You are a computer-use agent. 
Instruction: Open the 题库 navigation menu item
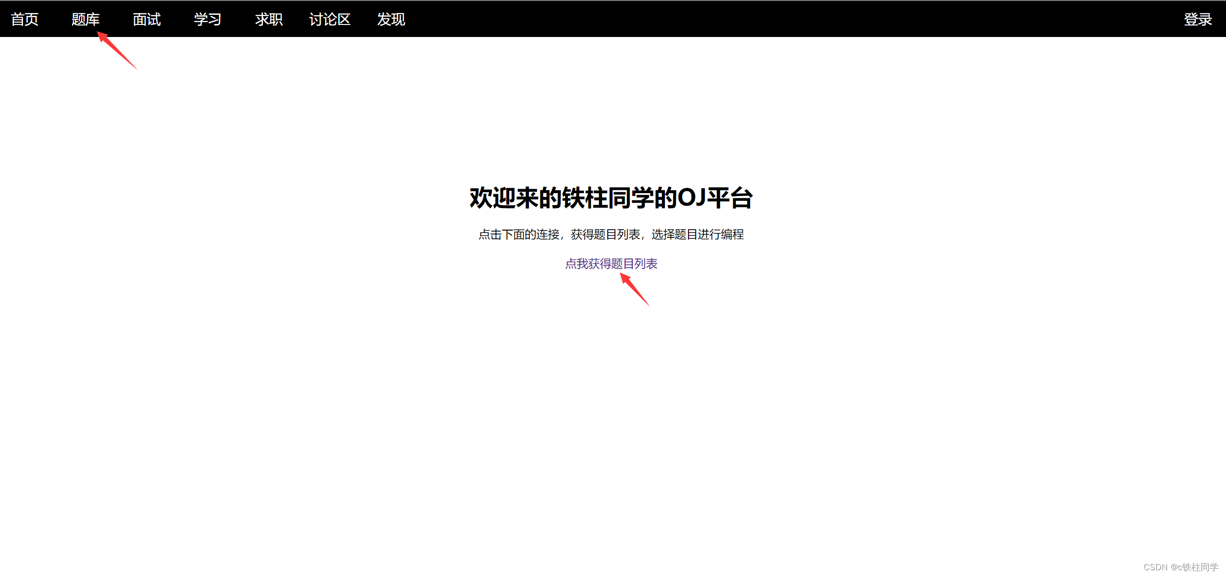pos(86,19)
